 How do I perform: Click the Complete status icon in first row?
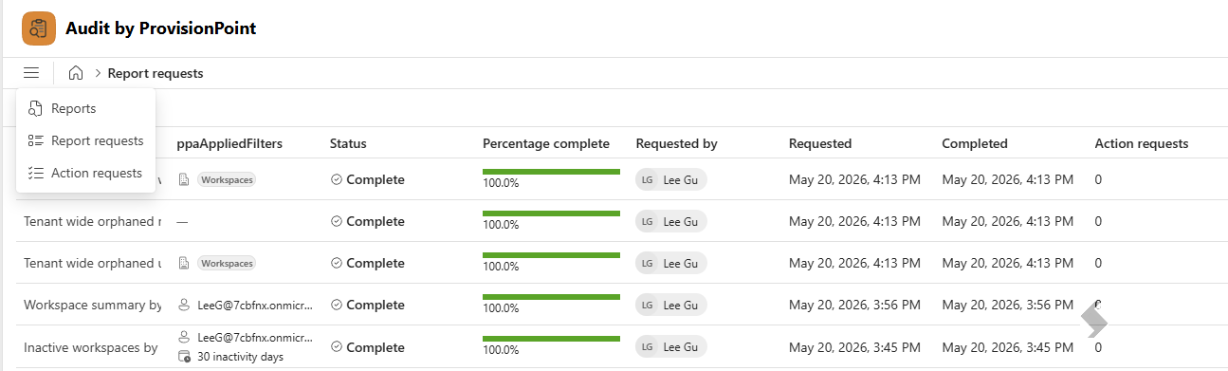[336, 180]
